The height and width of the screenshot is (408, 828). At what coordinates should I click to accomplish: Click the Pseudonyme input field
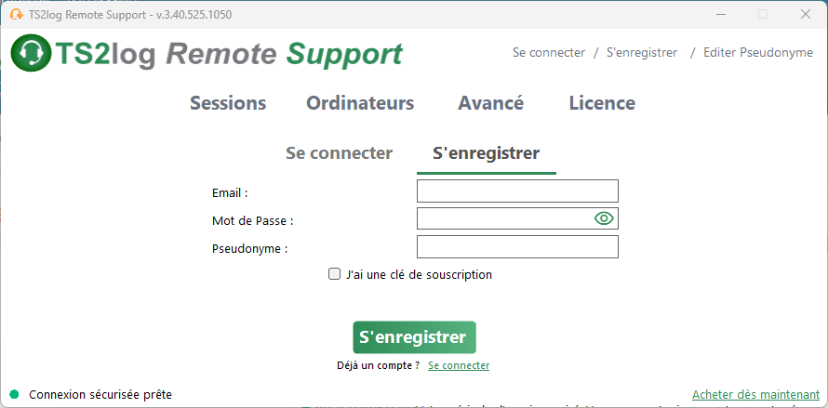pyautogui.click(x=517, y=246)
